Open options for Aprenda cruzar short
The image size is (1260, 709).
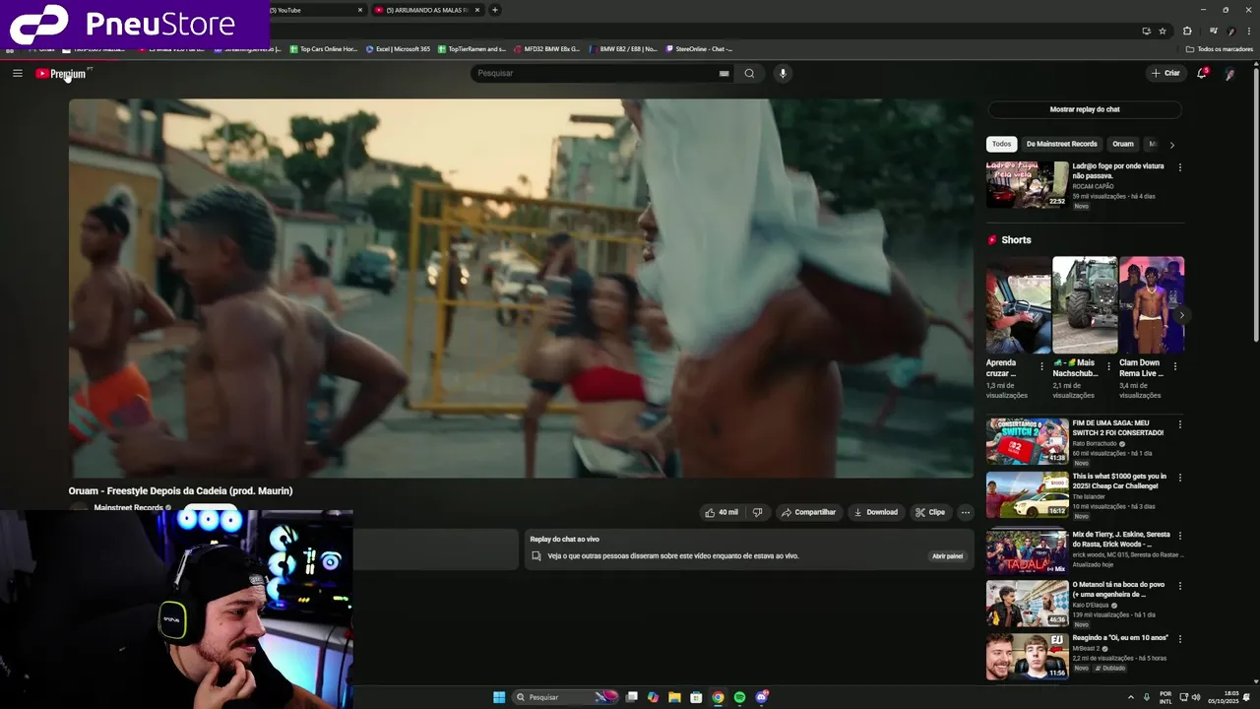point(1041,366)
